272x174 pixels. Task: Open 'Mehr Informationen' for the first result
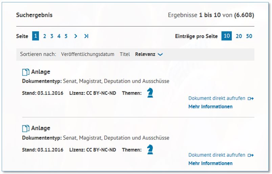point(210,107)
